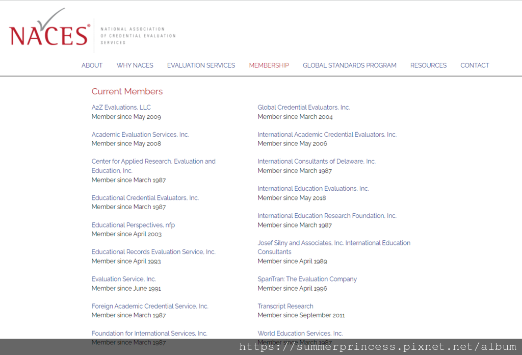The height and width of the screenshot is (355, 522).
Task: Open Educational Records Evaluation Service link
Action: point(153,252)
